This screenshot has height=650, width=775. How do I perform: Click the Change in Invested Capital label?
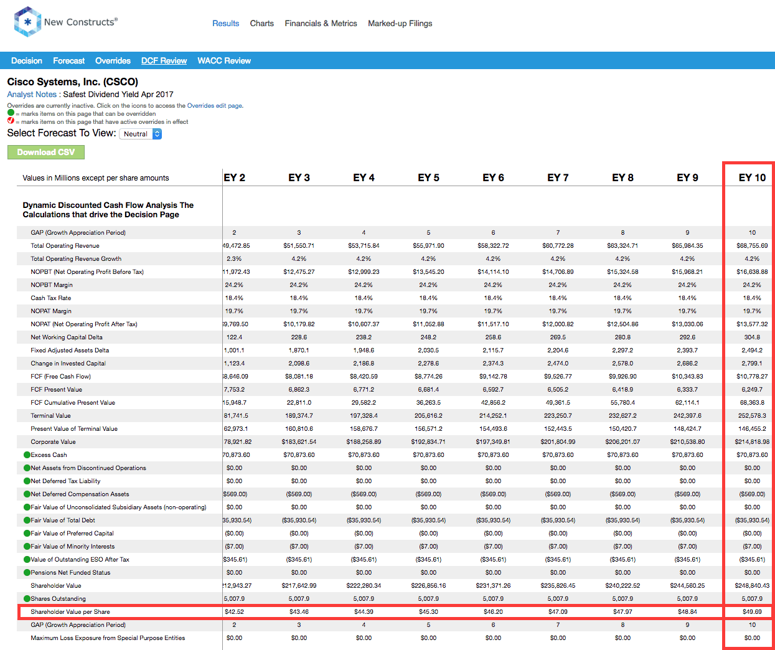click(68, 364)
